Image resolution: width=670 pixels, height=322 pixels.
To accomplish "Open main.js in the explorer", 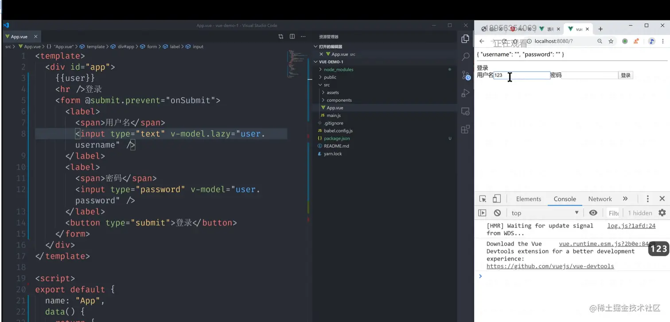I will (x=333, y=115).
